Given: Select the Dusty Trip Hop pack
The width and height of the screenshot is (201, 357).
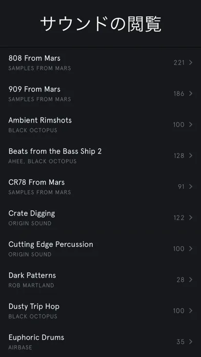Looking at the screenshot, I should 100,310.
